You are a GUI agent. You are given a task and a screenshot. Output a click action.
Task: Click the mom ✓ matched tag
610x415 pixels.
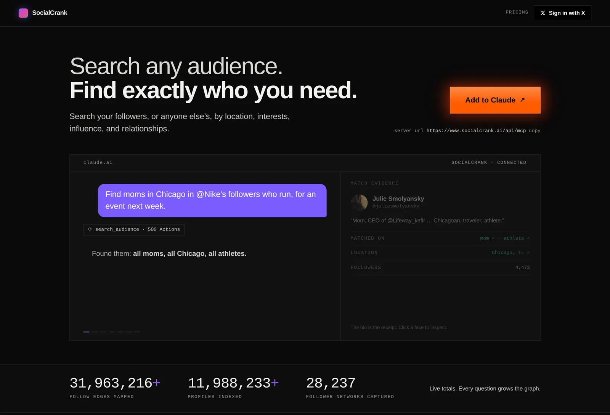pos(487,238)
